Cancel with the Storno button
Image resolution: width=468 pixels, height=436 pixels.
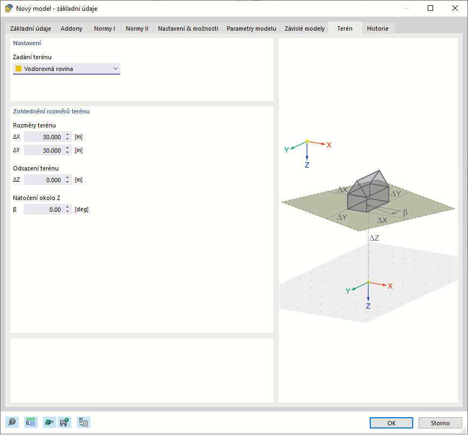pos(440,423)
